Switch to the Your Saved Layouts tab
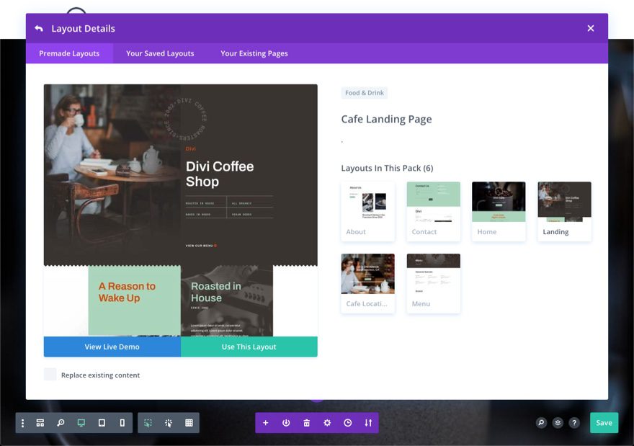Image resolution: width=634 pixels, height=446 pixels. [159, 53]
